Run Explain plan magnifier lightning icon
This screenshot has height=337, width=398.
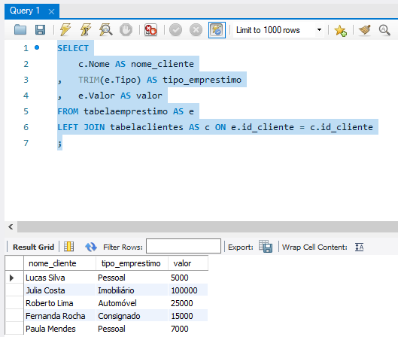pos(106,30)
